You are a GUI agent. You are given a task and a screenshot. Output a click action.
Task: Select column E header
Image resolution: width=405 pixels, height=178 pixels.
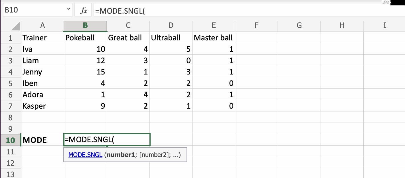pyautogui.click(x=214, y=25)
